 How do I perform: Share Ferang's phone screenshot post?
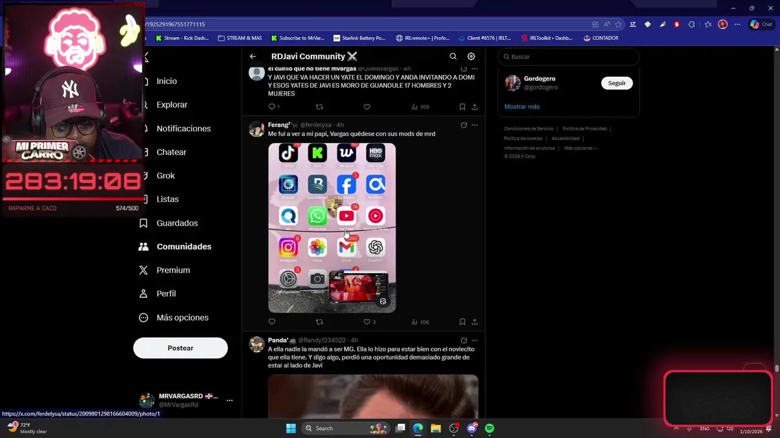pos(475,322)
